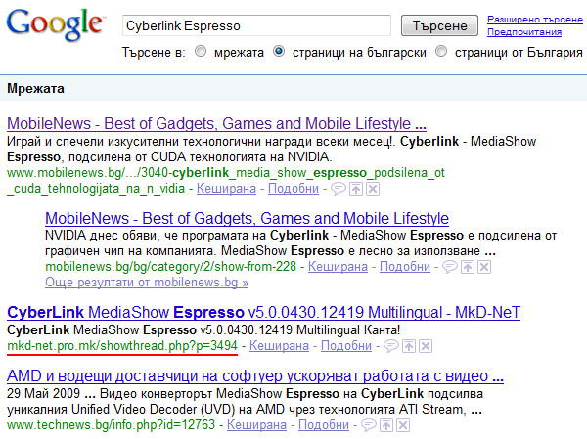Remove the technews.bg result

[x=403, y=425]
